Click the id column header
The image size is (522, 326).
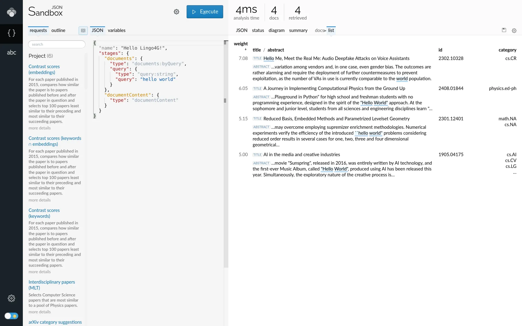[x=440, y=50]
